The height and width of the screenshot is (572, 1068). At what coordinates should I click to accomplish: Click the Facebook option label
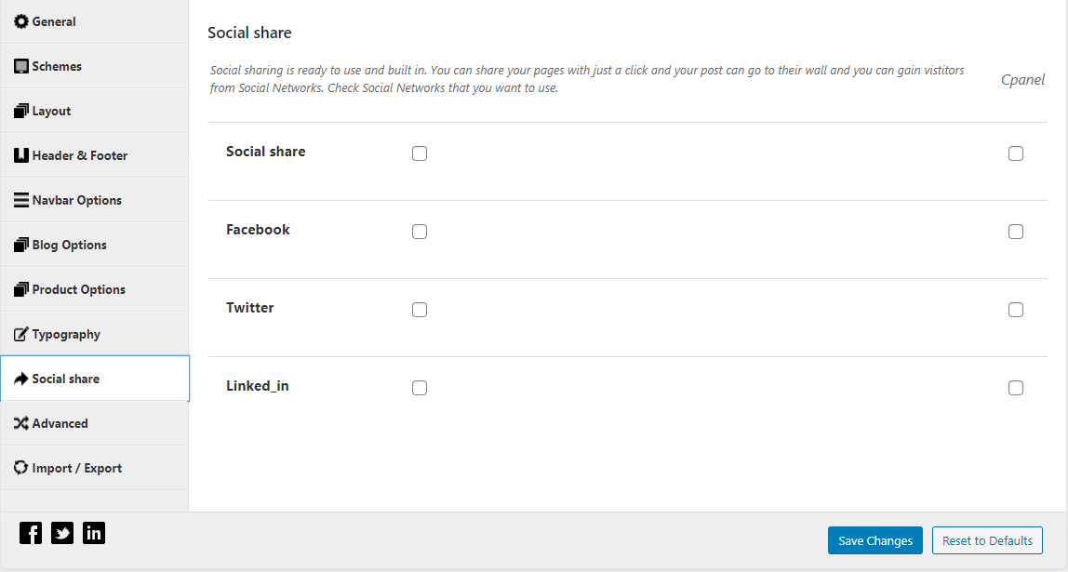click(258, 230)
